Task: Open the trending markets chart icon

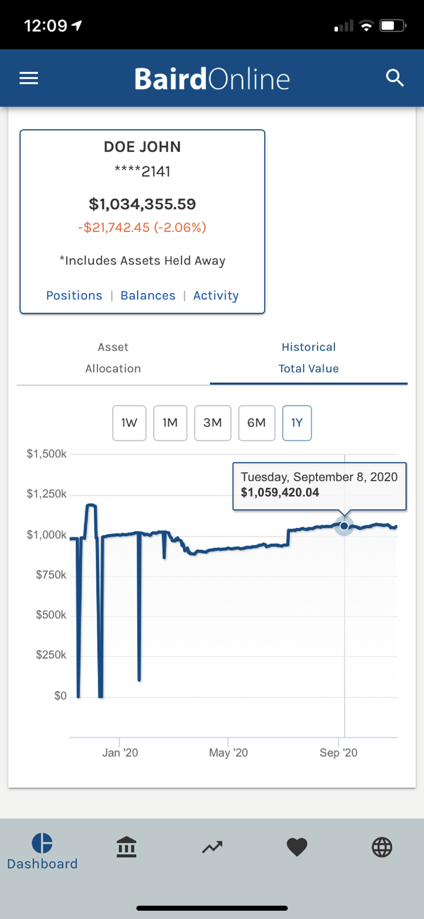Action: tap(212, 847)
